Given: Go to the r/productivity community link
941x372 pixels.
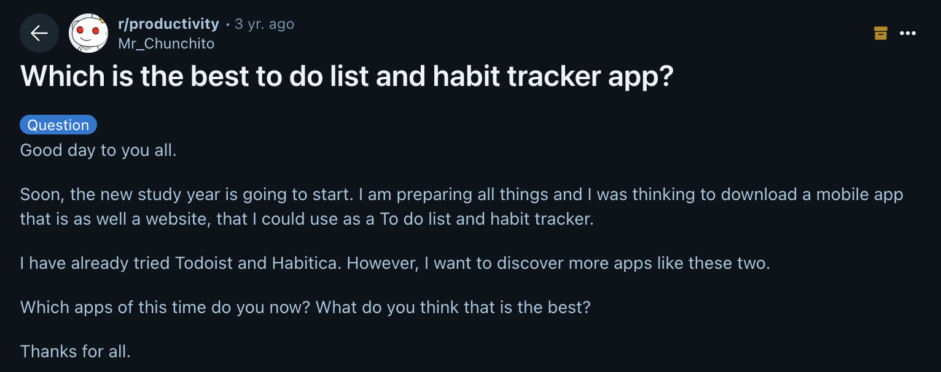Looking at the screenshot, I should [168, 24].
